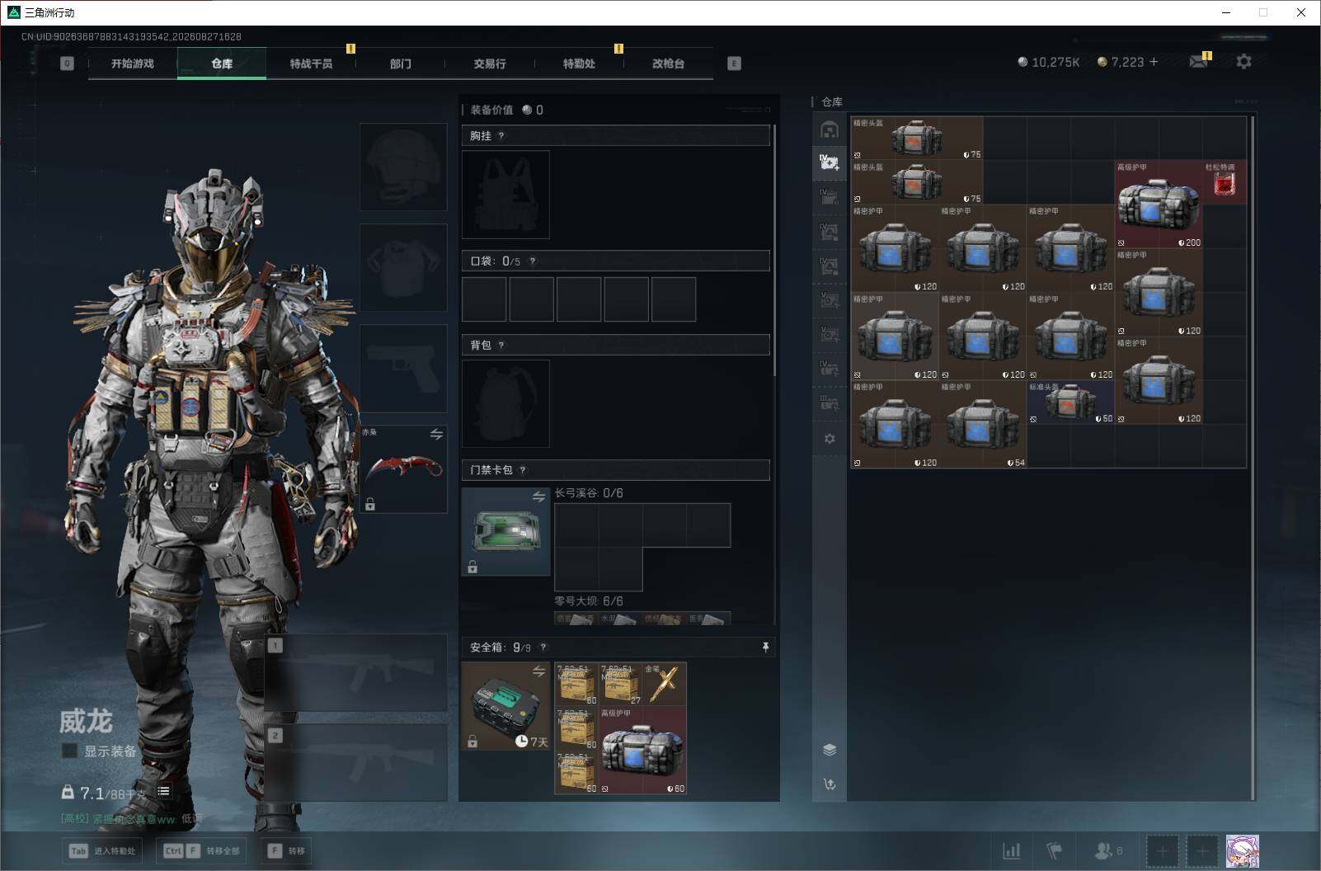
Task: Select the empty backpack slot
Action: 505,403
